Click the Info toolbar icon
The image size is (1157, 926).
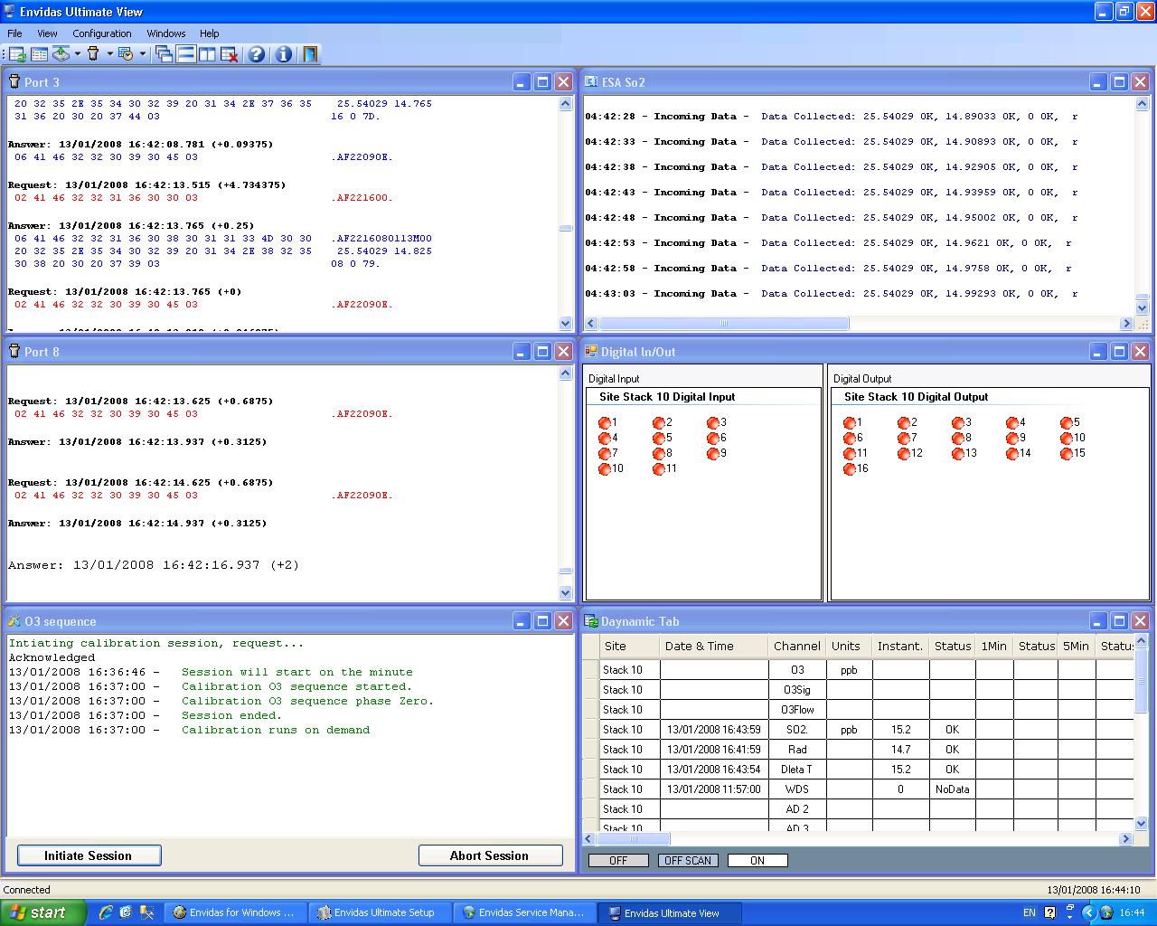(284, 54)
